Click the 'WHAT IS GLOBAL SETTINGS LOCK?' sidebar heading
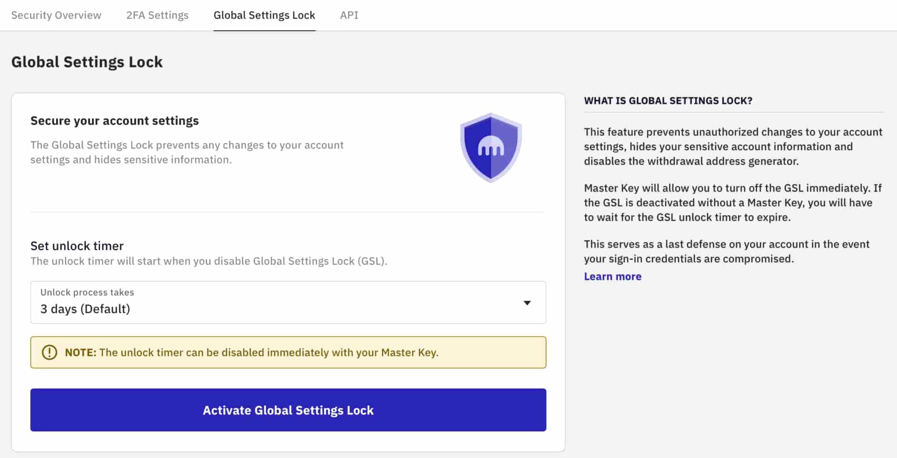This screenshot has height=458, width=897. [x=668, y=101]
